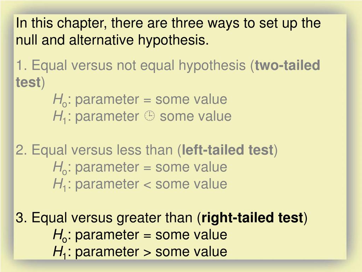362x272 pixels.
Task: Click the bold 'left-tailed test' text
Action: pos(228,150)
